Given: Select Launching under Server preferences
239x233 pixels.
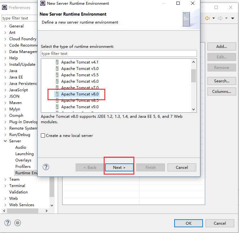Looking at the screenshot, I should [x=24, y=154].
